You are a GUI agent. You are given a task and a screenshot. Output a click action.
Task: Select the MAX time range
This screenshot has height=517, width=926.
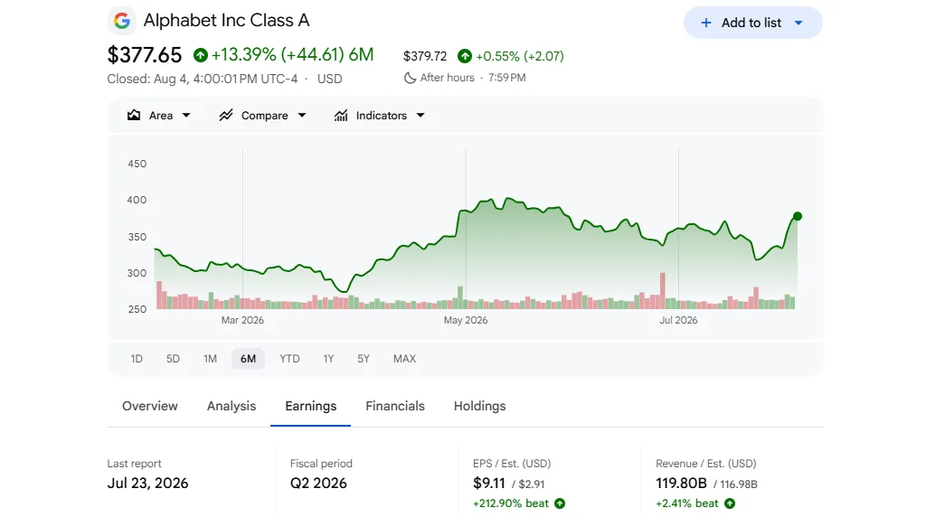pos(404,359)
